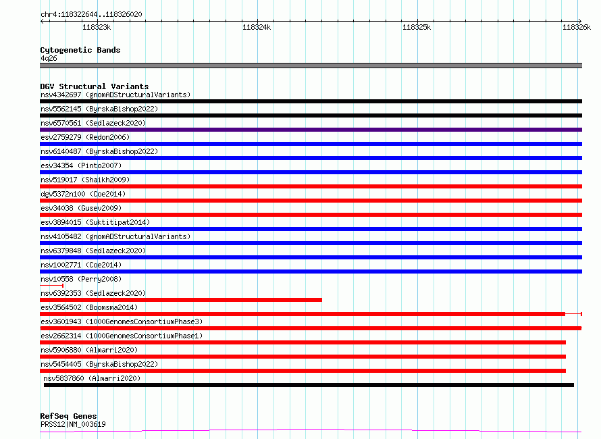Click the gray 4q26 cytogenetic band bar
Viewport: 601px width, 439px height.
[x=311, y=66]
